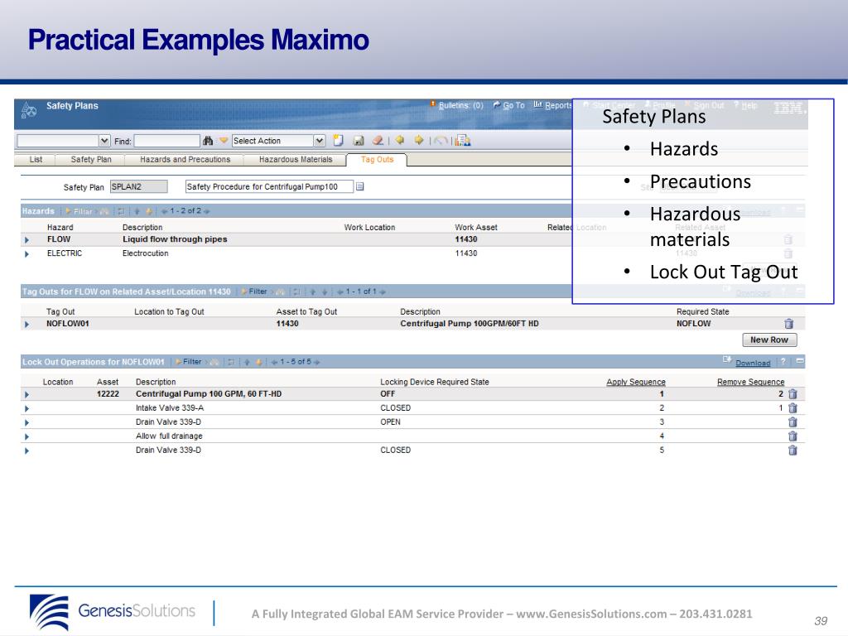Screen dimensions: 848x636
Task: Expand the Intake Valve 339-A row
Action: click(26, 408)
